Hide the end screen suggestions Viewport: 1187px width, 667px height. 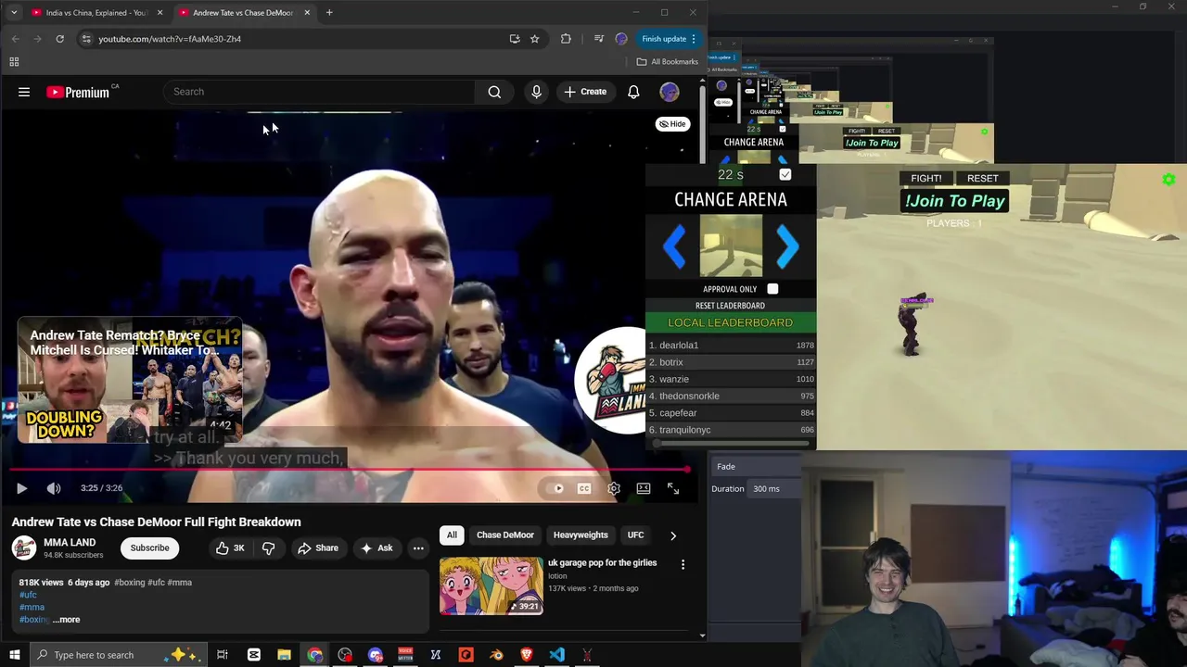(672, 124)
